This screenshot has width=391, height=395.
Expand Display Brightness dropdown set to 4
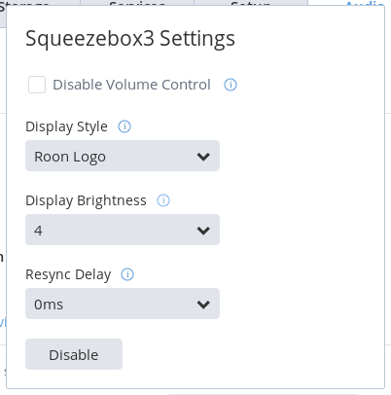point(123,230)
